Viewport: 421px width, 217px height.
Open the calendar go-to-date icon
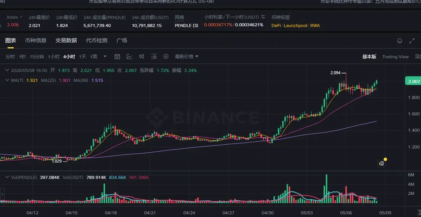point(117,56)
